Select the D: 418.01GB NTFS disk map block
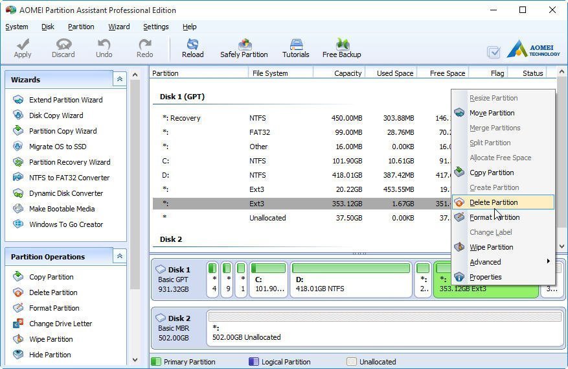This screenshot has height=369, width=568. [350, 280]
